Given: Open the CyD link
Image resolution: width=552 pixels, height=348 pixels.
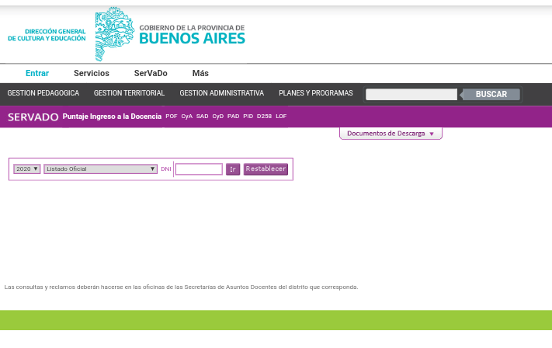Looking at the screenshot, I should 218,116.
